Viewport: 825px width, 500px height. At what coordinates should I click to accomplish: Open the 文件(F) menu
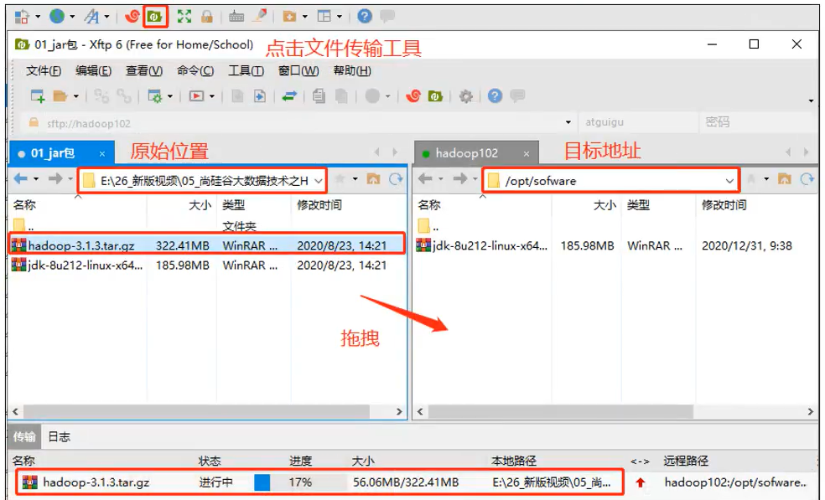click(x=44, y=70)
